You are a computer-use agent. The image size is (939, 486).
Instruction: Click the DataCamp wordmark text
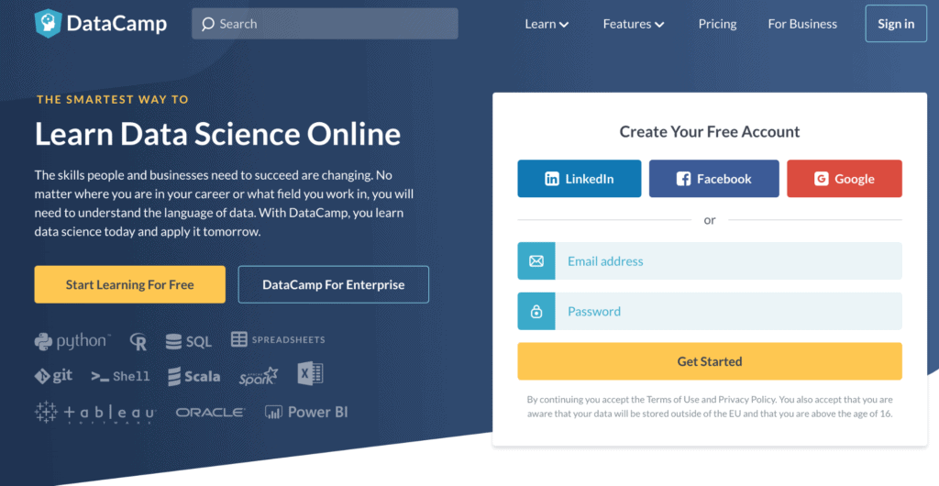(116, 24)
